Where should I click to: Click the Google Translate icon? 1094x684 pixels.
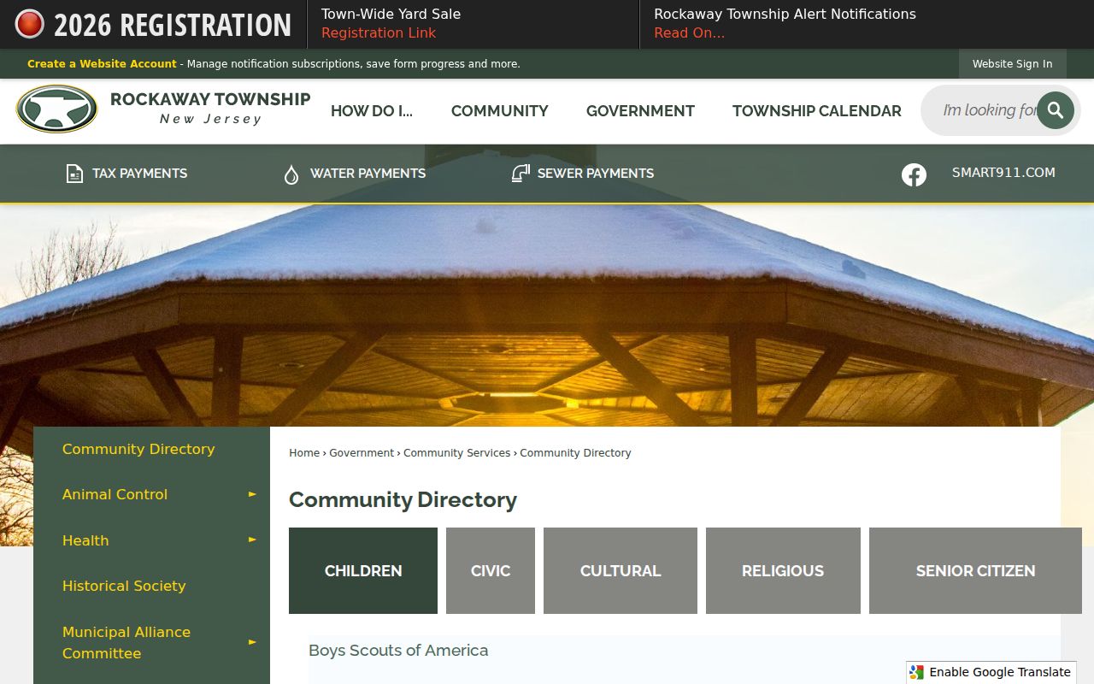pyautogui.click(x=917, y=672)
